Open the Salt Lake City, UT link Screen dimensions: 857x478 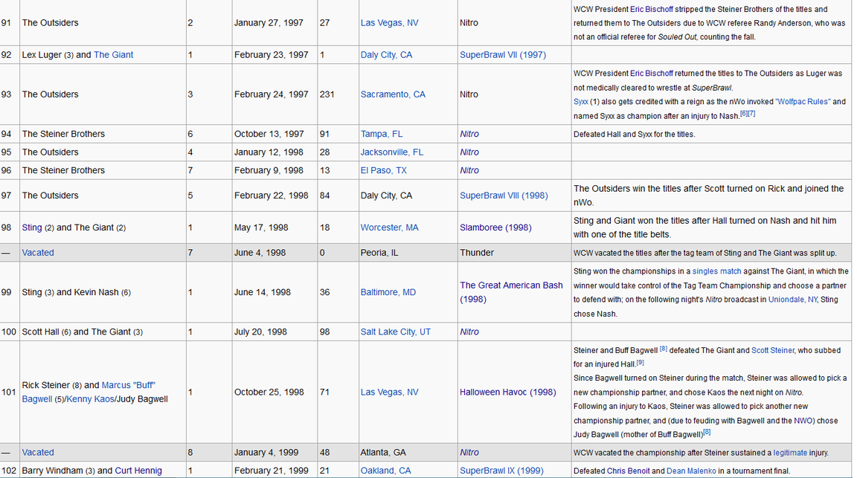[395, 332]
